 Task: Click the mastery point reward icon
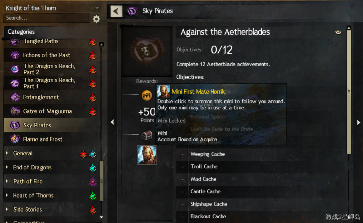(147, 95)
